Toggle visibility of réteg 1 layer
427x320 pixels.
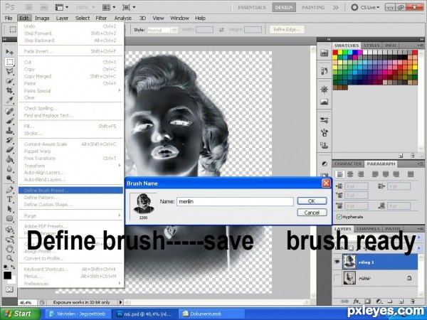[x=337, y=262]
